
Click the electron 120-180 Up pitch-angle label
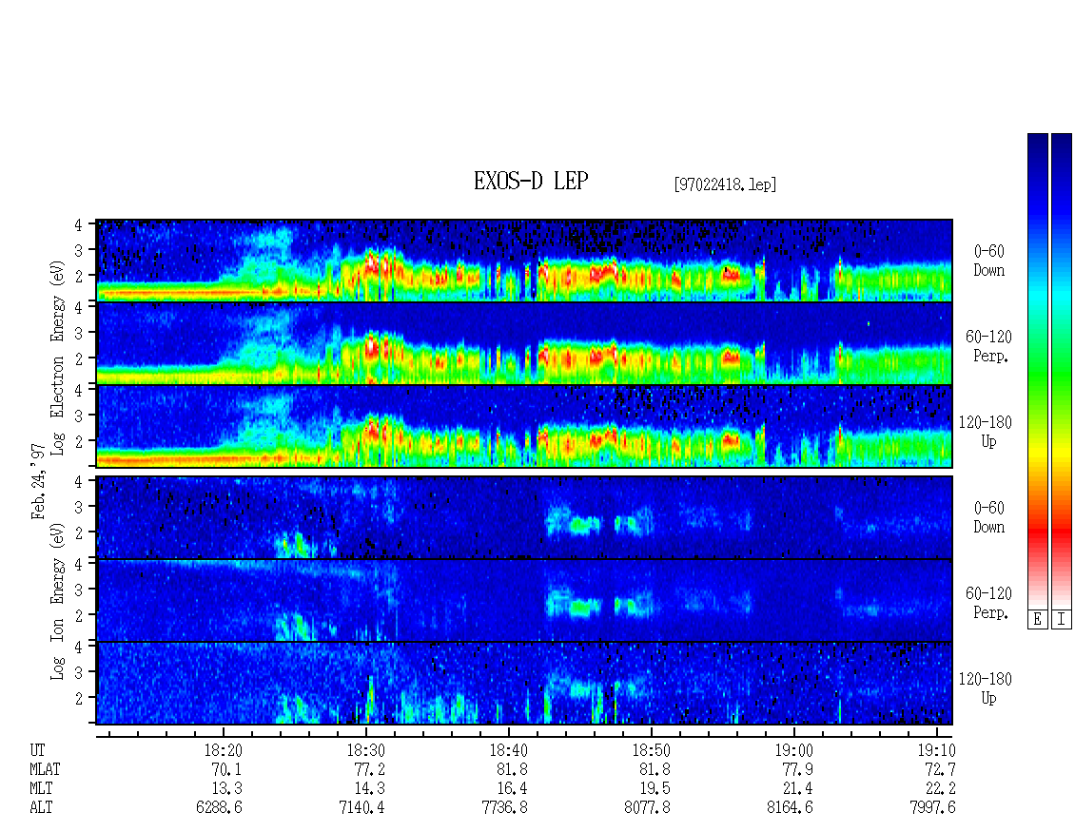[986, 432]
